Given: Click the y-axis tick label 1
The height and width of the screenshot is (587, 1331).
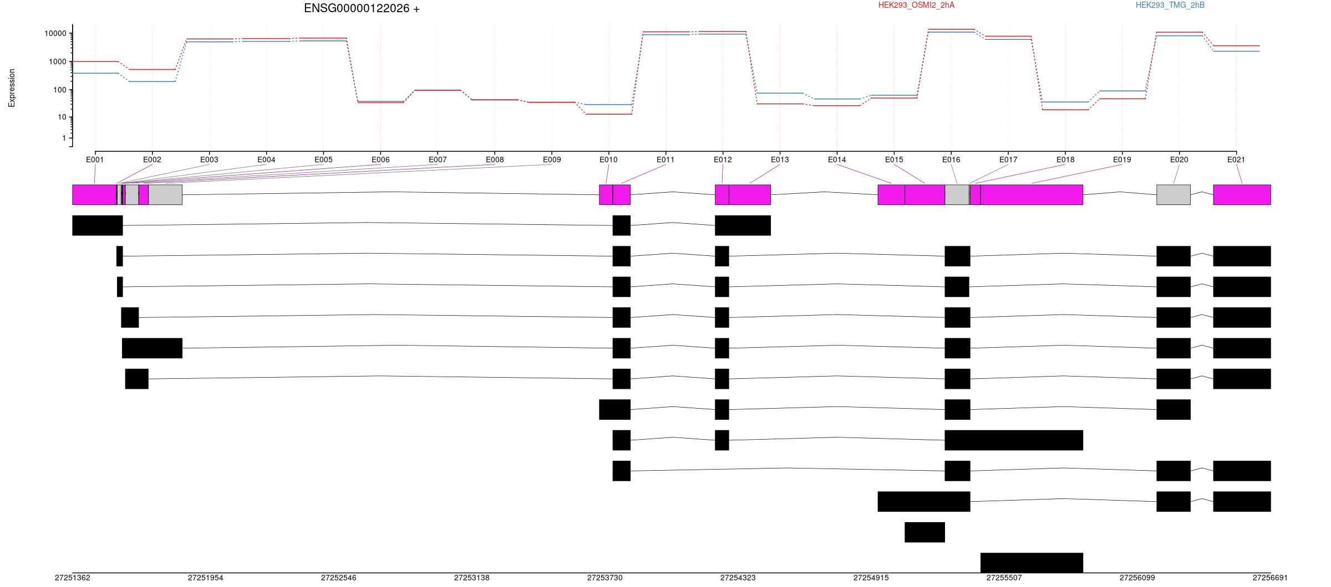Looking at the screenshot, I should pos(64,138).
